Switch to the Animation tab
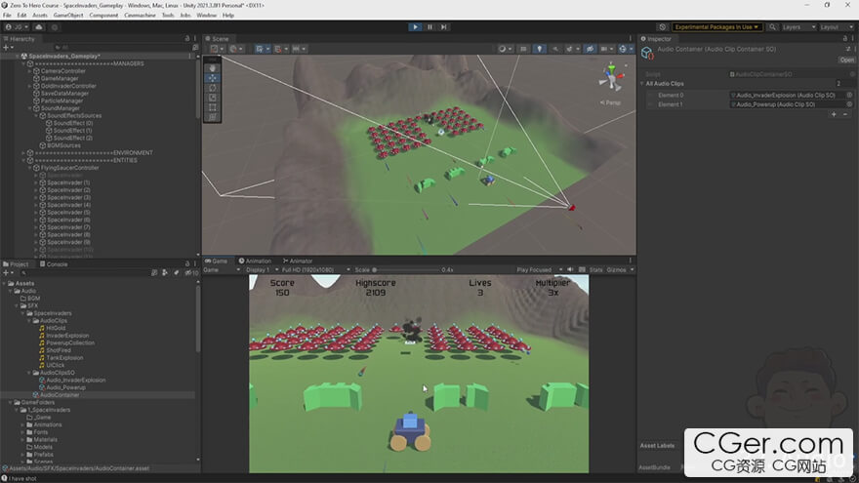This screenshot has height=483, width=859. coord(255,261)
